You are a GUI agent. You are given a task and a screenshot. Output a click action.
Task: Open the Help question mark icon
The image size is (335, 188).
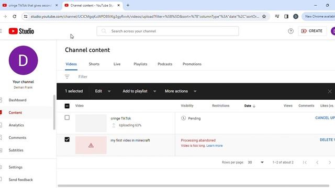click(291, 31)
